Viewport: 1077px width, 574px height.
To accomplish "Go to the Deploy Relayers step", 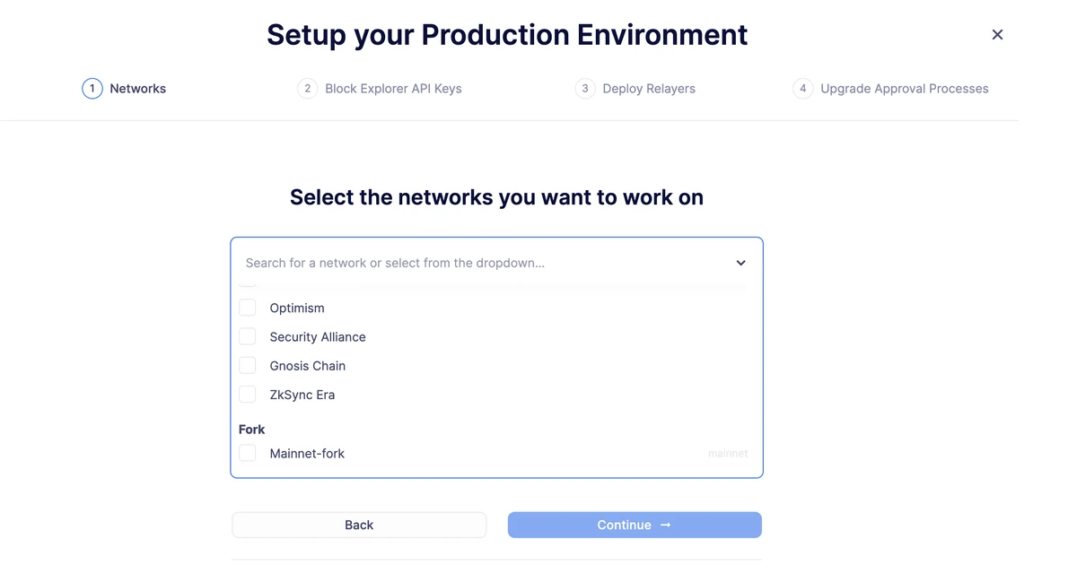I will pos(649,89).
